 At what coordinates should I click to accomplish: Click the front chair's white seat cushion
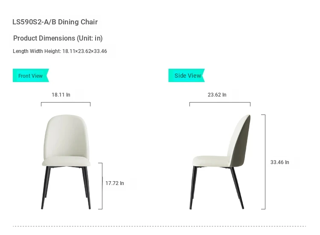(66, 161)
